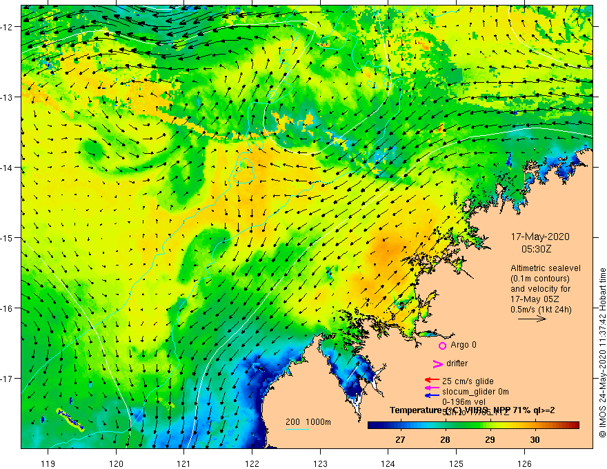Click the magenta drifter arrowhead legend symbol

click(x=437, y=363)
